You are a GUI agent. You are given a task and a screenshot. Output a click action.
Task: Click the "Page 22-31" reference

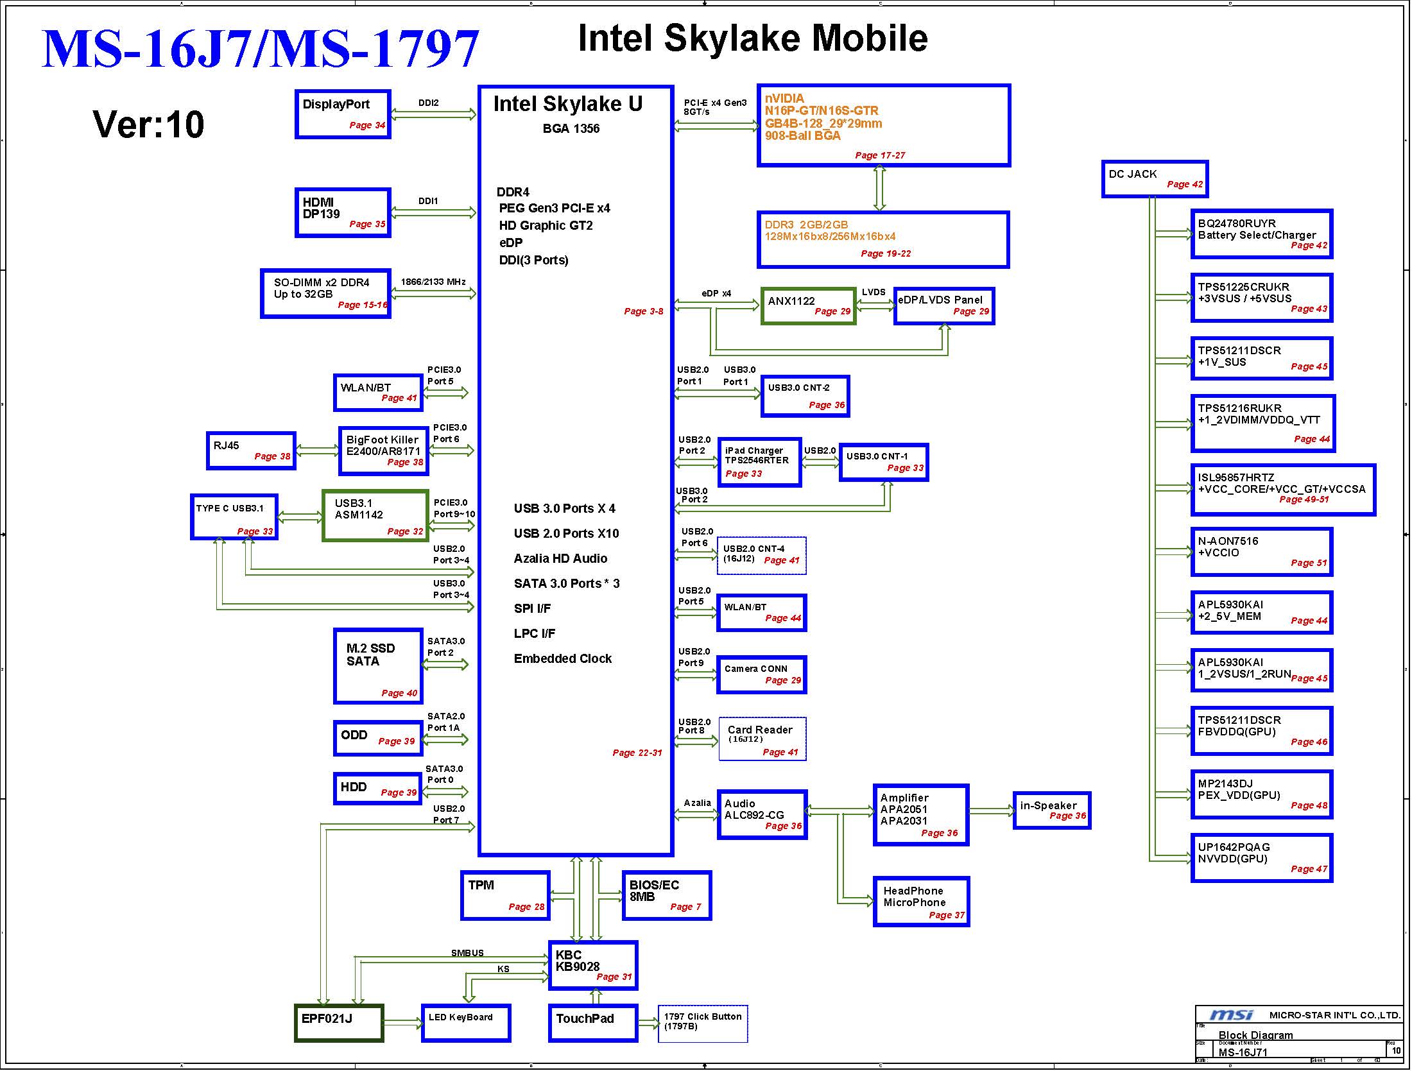pyautogui.click(x=637, y=753)
